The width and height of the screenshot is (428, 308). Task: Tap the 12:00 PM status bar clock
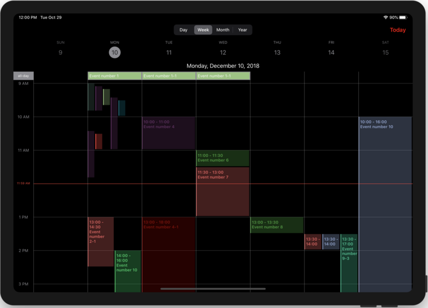tap(28, 18)
